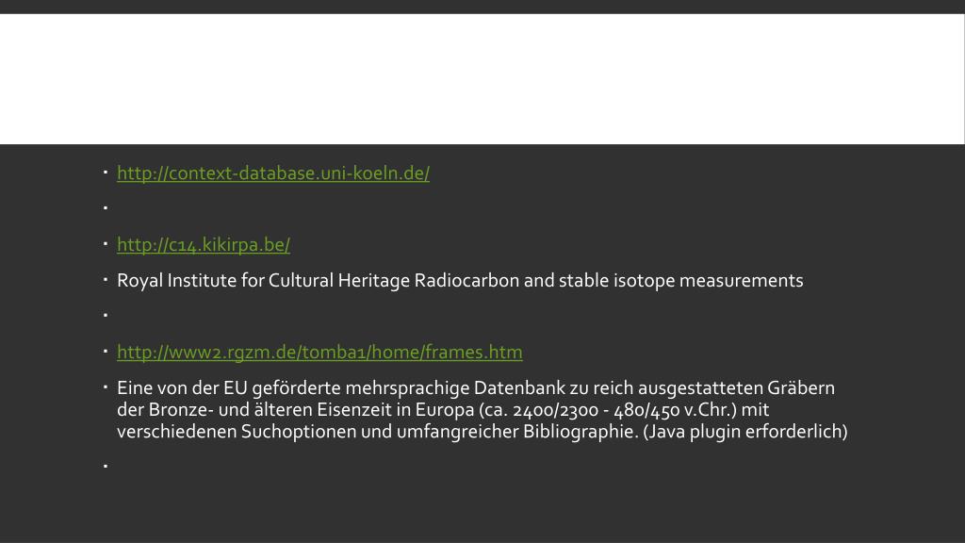The image size is (965, 543).
Task: Click the bullet before the kikirpa link
Action: coord(106,244)
